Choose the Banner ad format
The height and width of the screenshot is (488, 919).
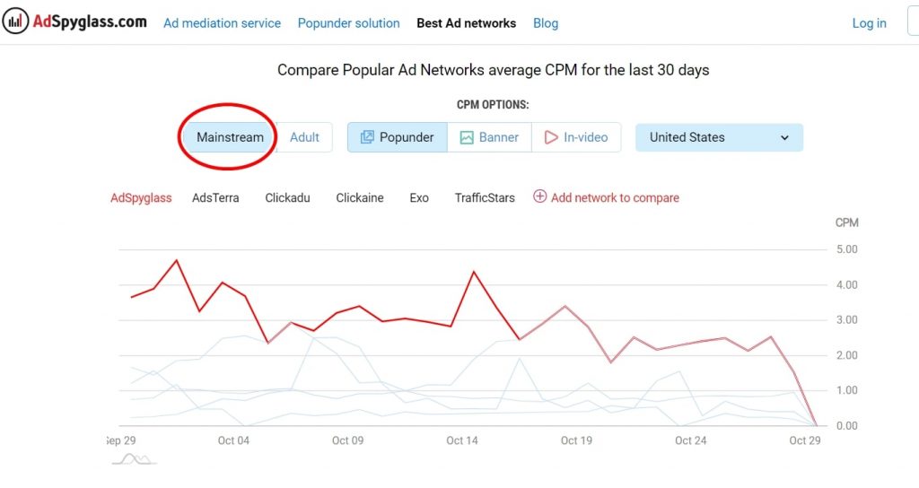pyautogui.click(x=489, y=137)
